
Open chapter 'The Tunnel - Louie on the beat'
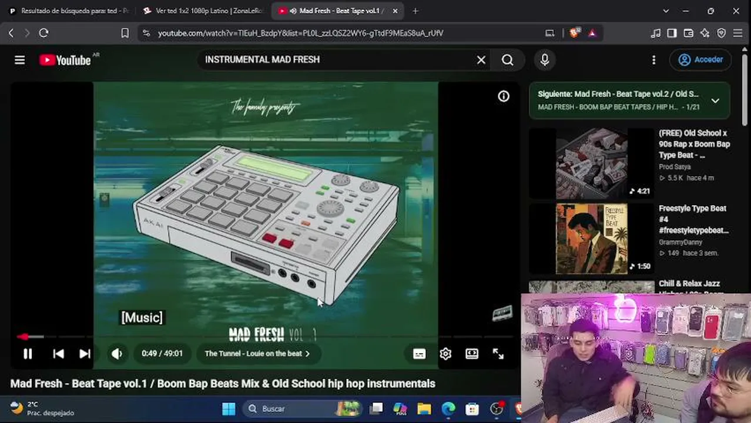(x=257, y=354)
